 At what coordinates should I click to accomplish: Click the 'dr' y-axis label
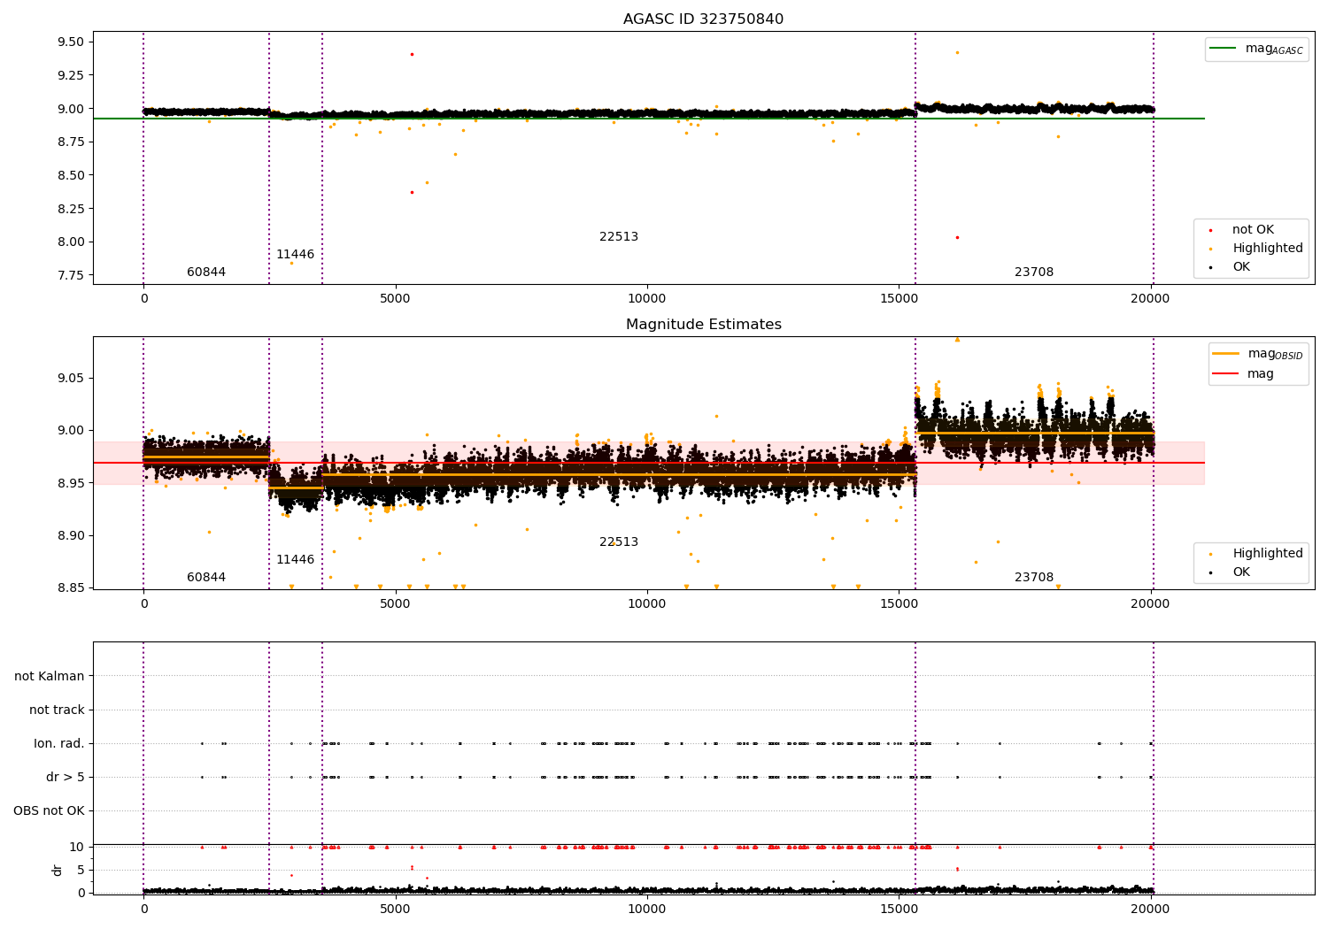58,870
